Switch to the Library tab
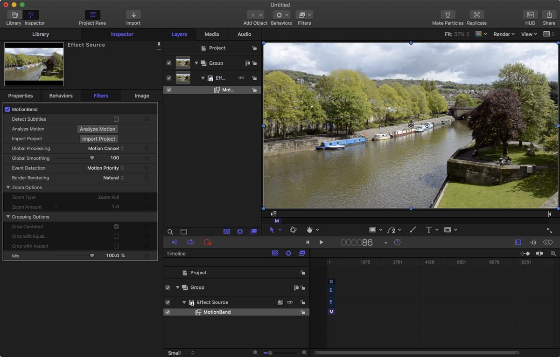Screen dimensions: 560x357 [41, 34]
